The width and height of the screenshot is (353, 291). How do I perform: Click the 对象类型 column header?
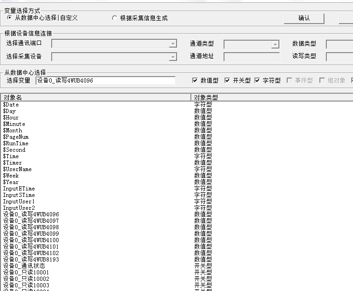(271, 97)
